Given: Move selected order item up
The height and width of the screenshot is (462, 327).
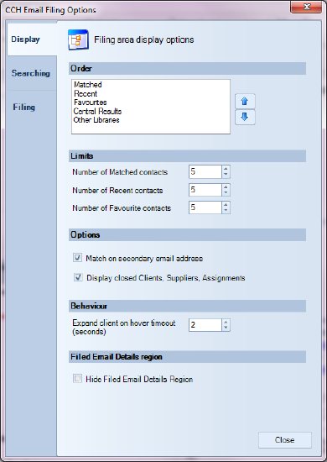Looking at the screenshot, I should [x=245, y=102].
